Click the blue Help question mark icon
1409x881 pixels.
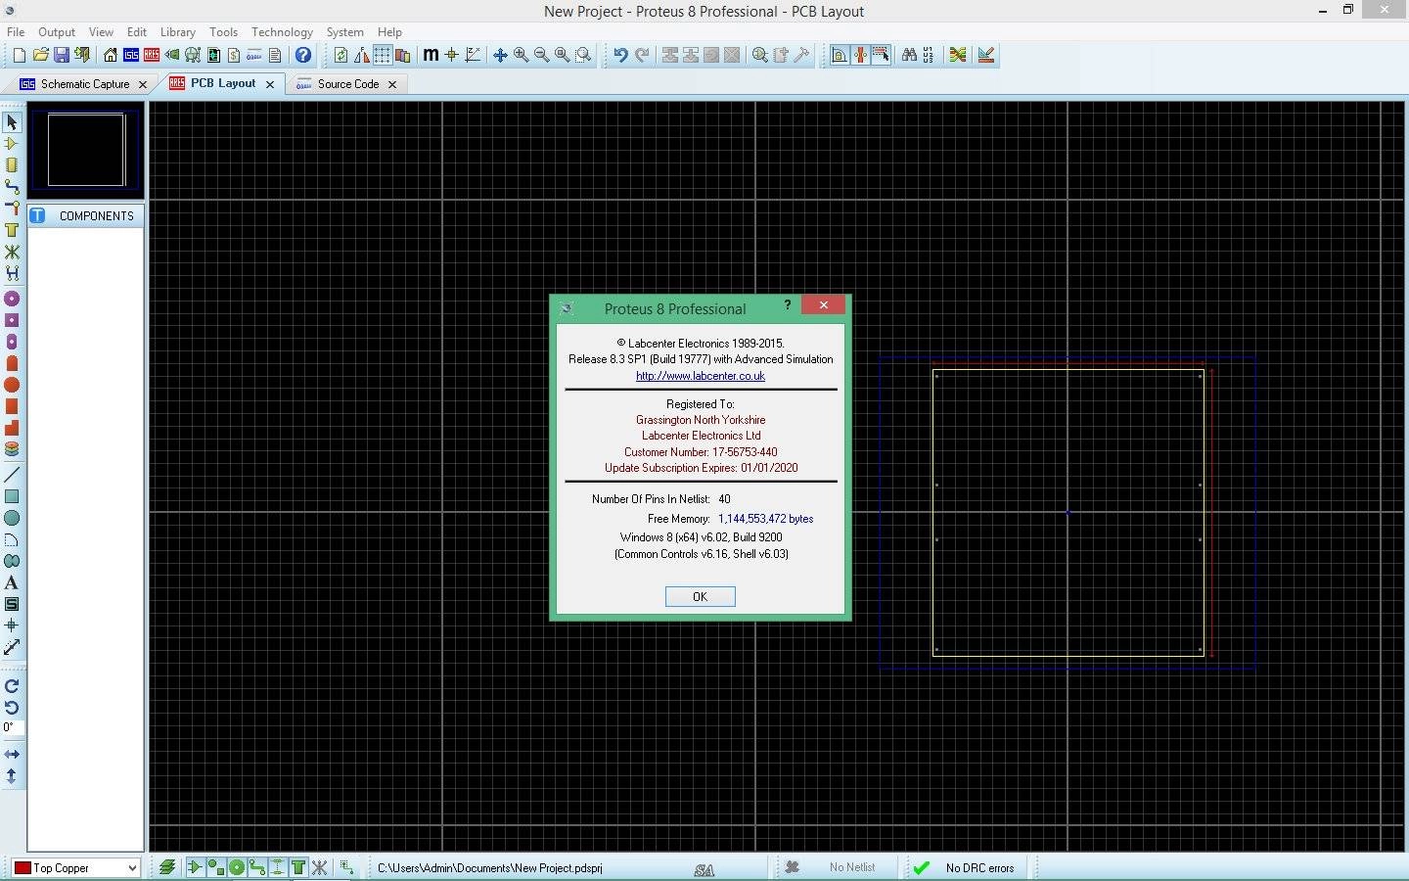(303, 55)
